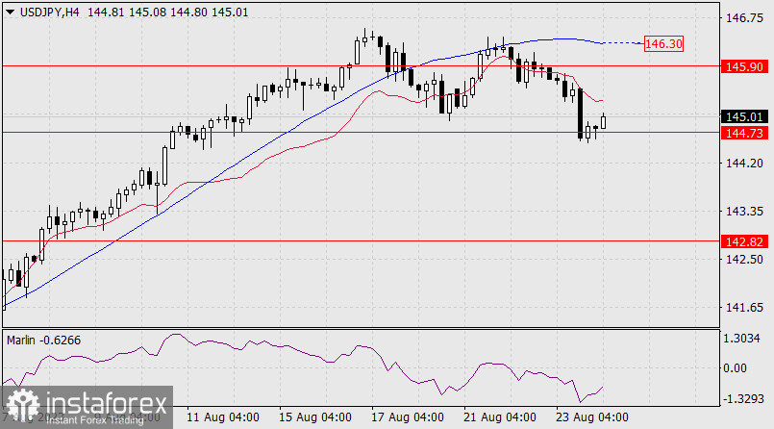Click the 145.01 current price tag

tap(744, 117)
